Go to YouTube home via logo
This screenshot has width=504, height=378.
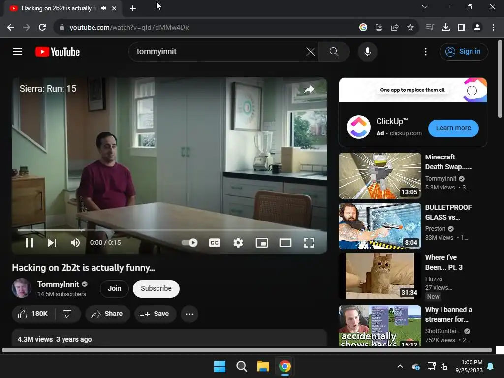pyautogui.click(x=58, y=52)
